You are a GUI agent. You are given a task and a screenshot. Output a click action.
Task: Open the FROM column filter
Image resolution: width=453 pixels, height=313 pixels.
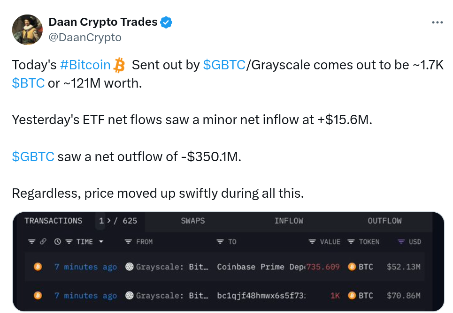[x=128, y=241]
